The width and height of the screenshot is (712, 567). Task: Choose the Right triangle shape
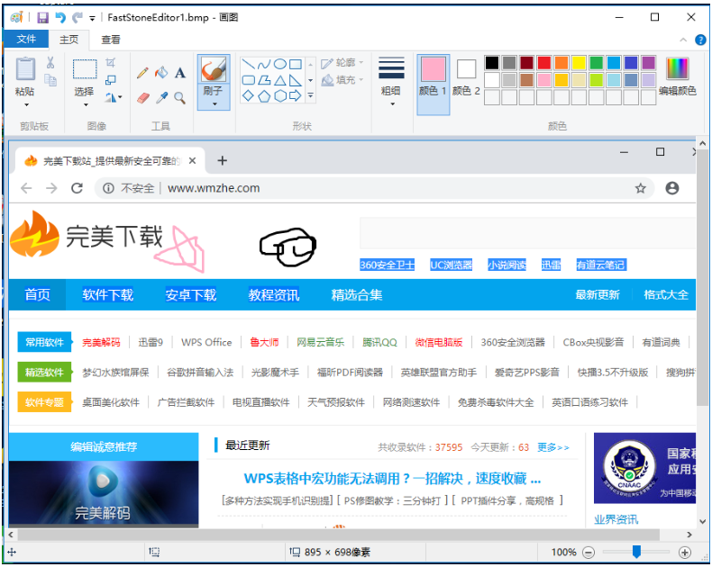click(296, 80)
